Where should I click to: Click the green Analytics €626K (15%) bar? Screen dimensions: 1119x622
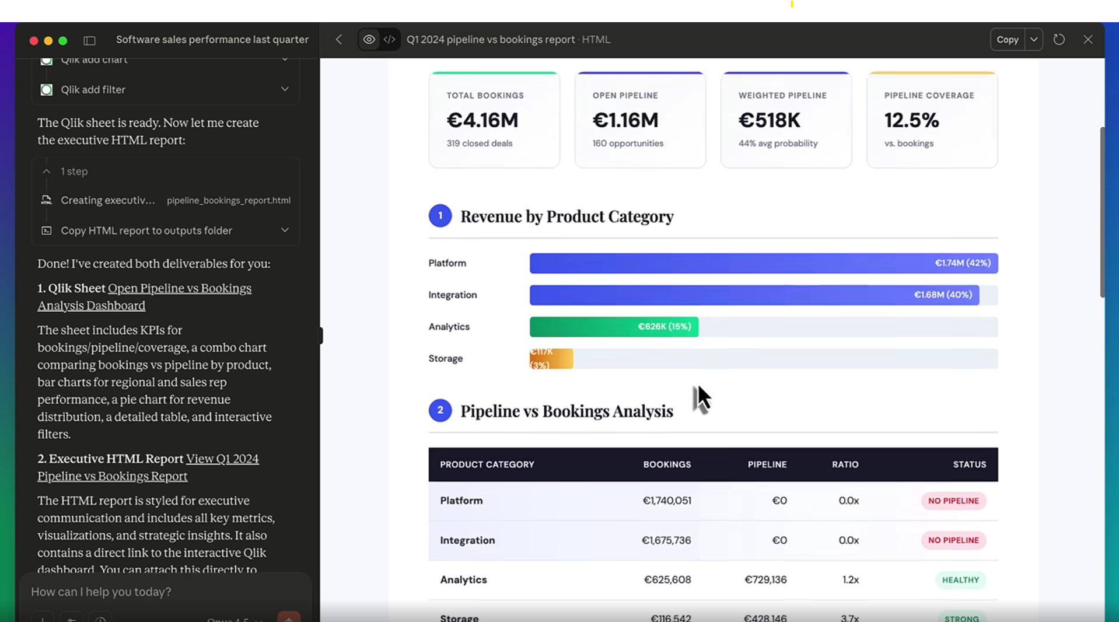click(x=614, y=327)
